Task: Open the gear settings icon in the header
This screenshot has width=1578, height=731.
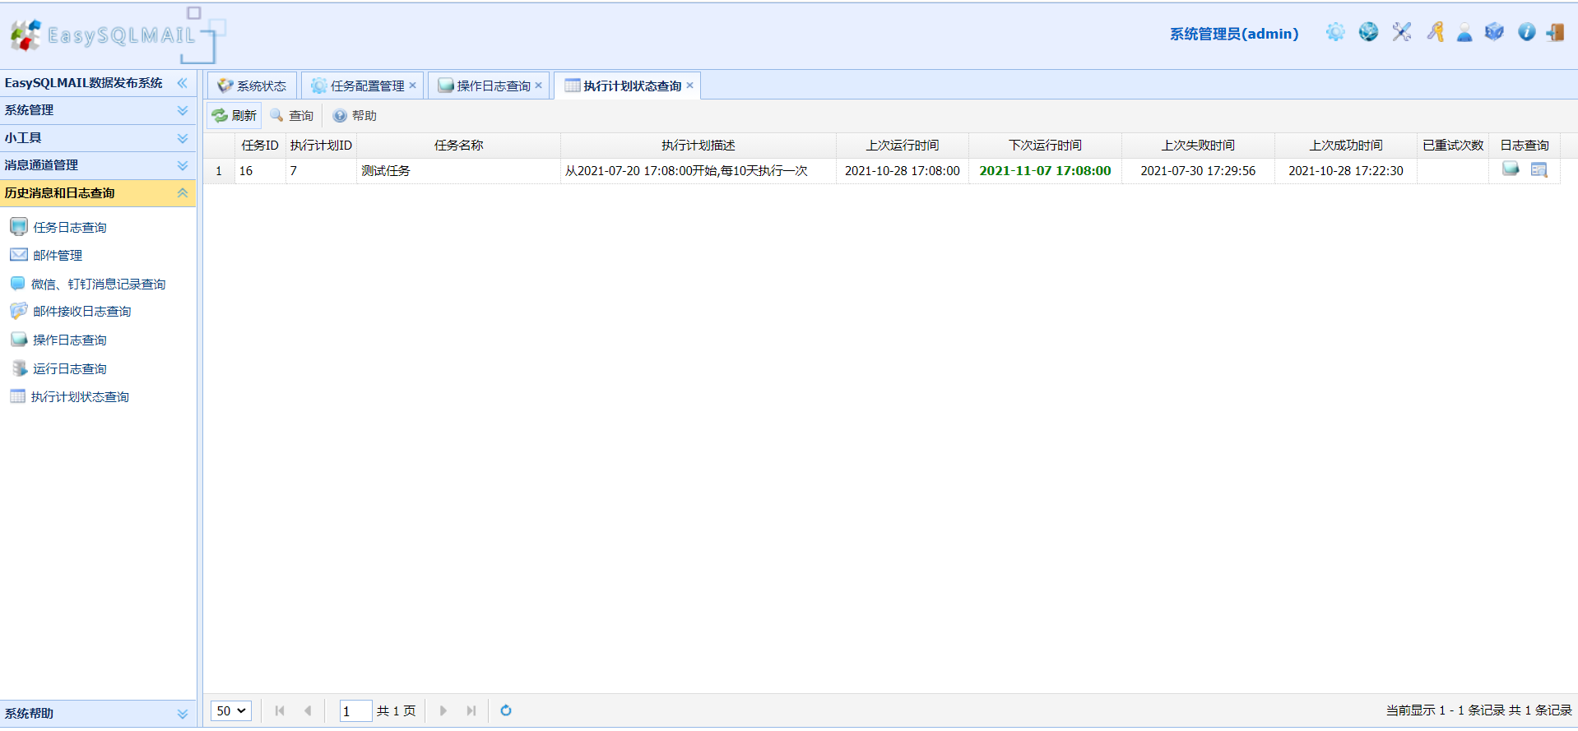Action: coord(1335,32)
